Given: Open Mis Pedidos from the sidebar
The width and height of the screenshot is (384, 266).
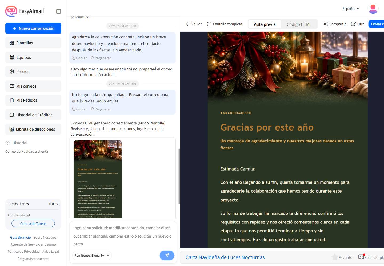Looking at the screenshot, I should pos(33,100).
